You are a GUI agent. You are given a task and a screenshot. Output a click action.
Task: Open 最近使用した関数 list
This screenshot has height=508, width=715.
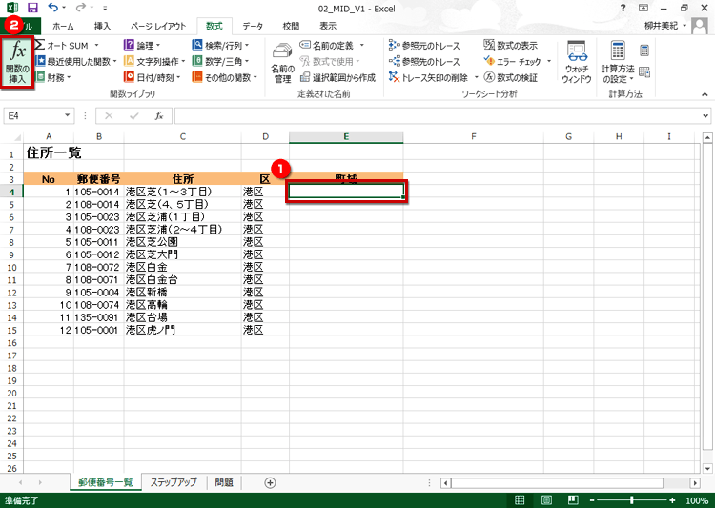pyautogui.click(x=76, y=61)
